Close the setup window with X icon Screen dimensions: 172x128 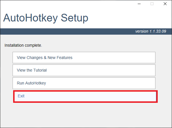click(165, 4)
